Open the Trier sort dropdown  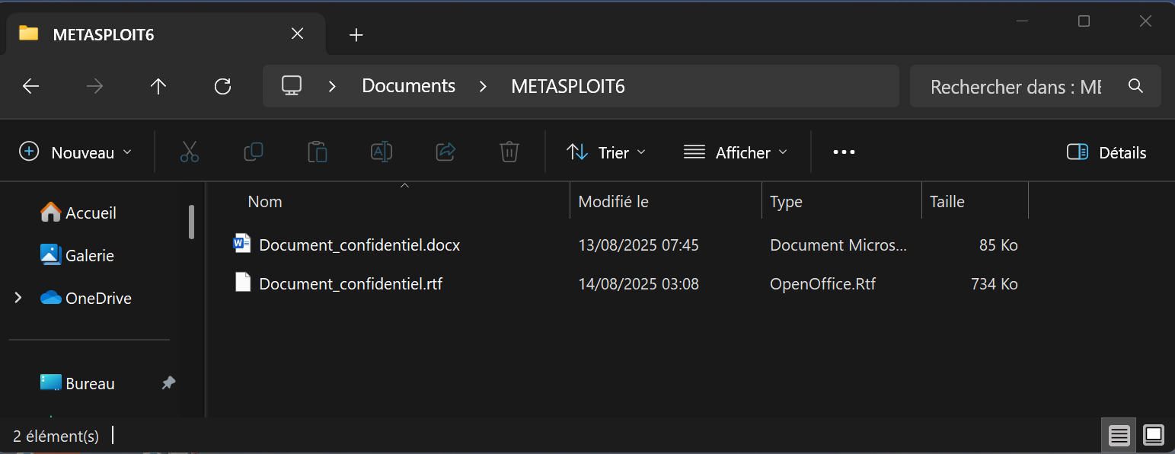click(x=606, y=152)
